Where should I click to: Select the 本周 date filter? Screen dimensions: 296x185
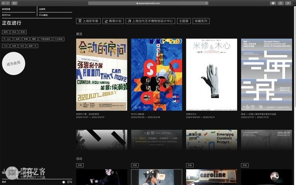14,46
